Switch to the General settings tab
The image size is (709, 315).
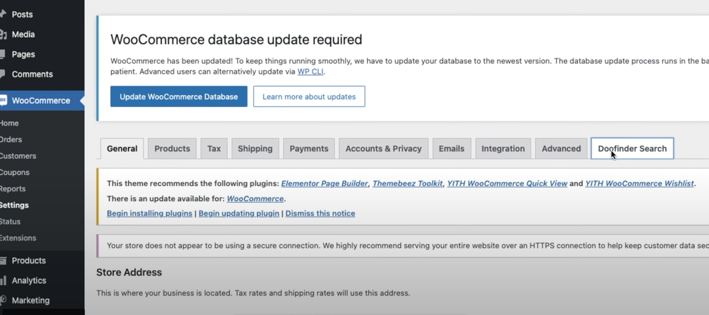[x=122, y=148]
